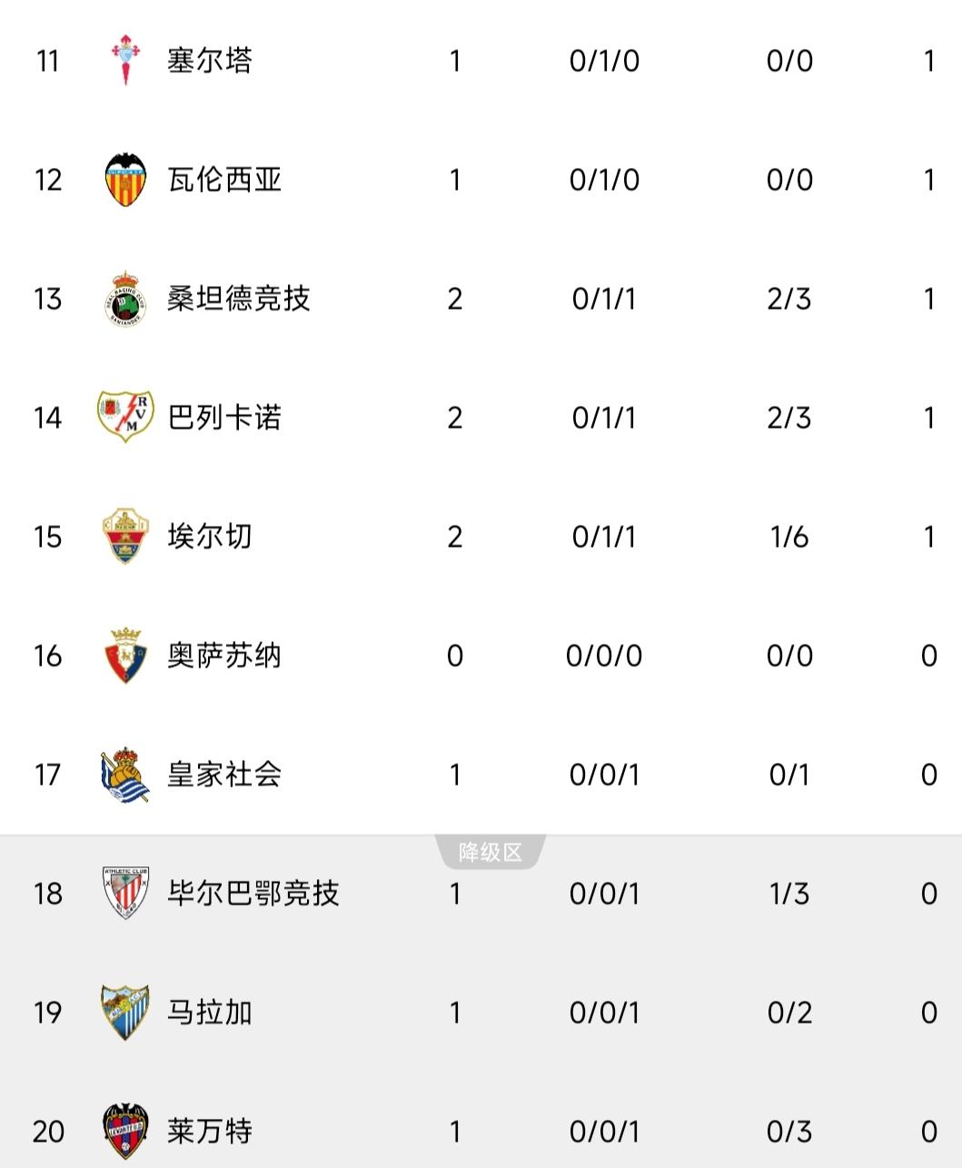This screenshot has width=962, height=1168.
Task: Select the 桑坦德竞技 team name
Action: pyautogui.click(x=239, y=298)
